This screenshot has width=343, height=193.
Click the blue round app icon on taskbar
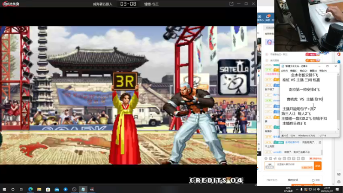(x=66, y=189)
